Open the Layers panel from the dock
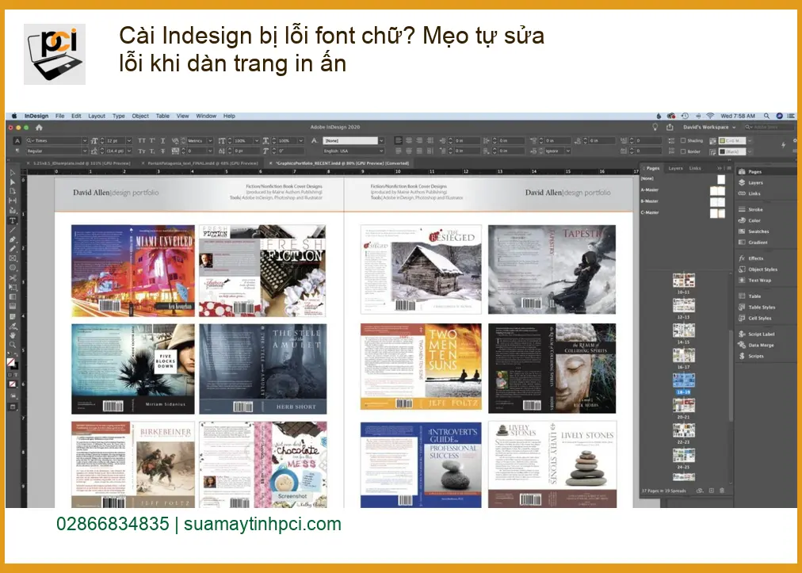Image resolution: width=802 pixels, height=573 pixels. [x=750, y=182]
